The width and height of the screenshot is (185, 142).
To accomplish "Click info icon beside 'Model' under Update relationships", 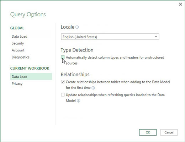I will pyautogui.click(x=79, y=101).
